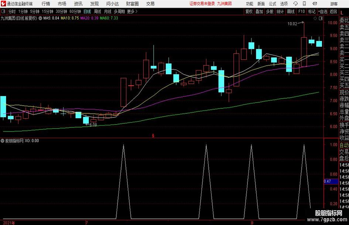The image size is (349, 225).
Task: Click the 多股 multi-stock button
Action: click(270, 11)
